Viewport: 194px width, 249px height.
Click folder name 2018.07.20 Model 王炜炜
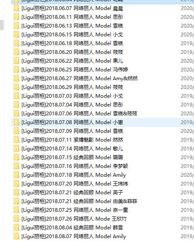tap(75, 184)
